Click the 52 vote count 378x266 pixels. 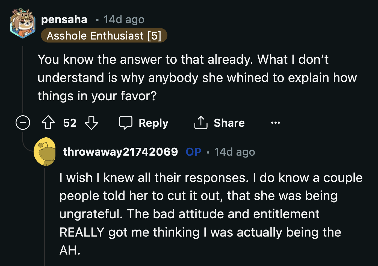coord(70,123)
